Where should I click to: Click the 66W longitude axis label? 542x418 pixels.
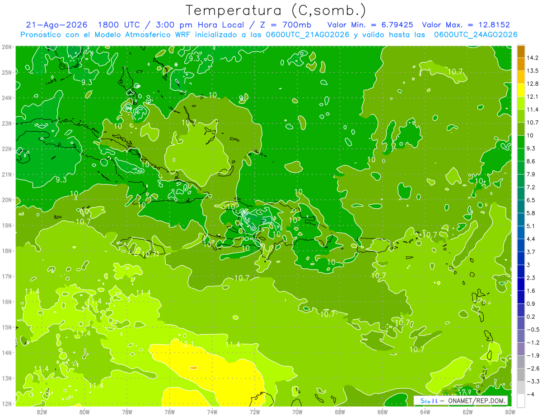click(x=382, y=412)
